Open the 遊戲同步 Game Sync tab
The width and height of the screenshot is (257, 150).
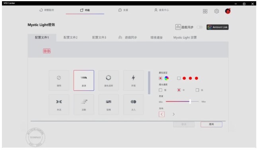point(128,37)
